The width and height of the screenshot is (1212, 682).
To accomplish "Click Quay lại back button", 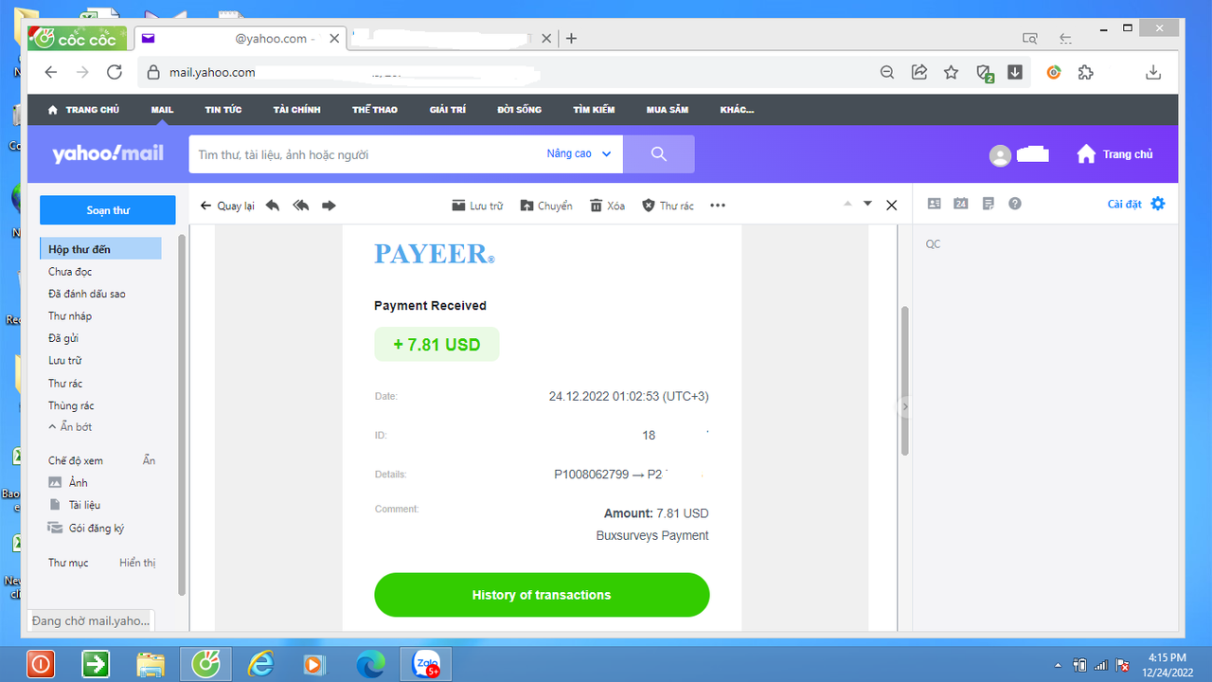I will point(228,206).
